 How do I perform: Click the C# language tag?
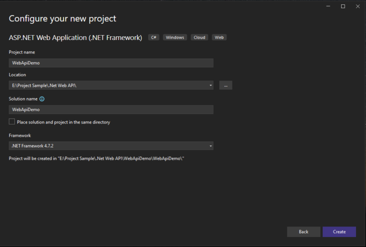coord(153,37)
